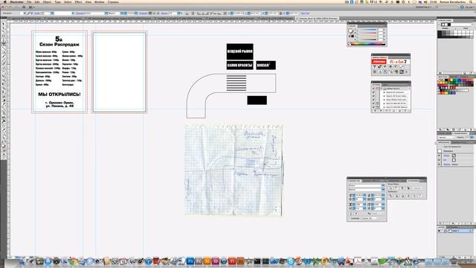The image size is (476, 268).
Task: Click the Outline pathfinder icon
Action: 414,196
